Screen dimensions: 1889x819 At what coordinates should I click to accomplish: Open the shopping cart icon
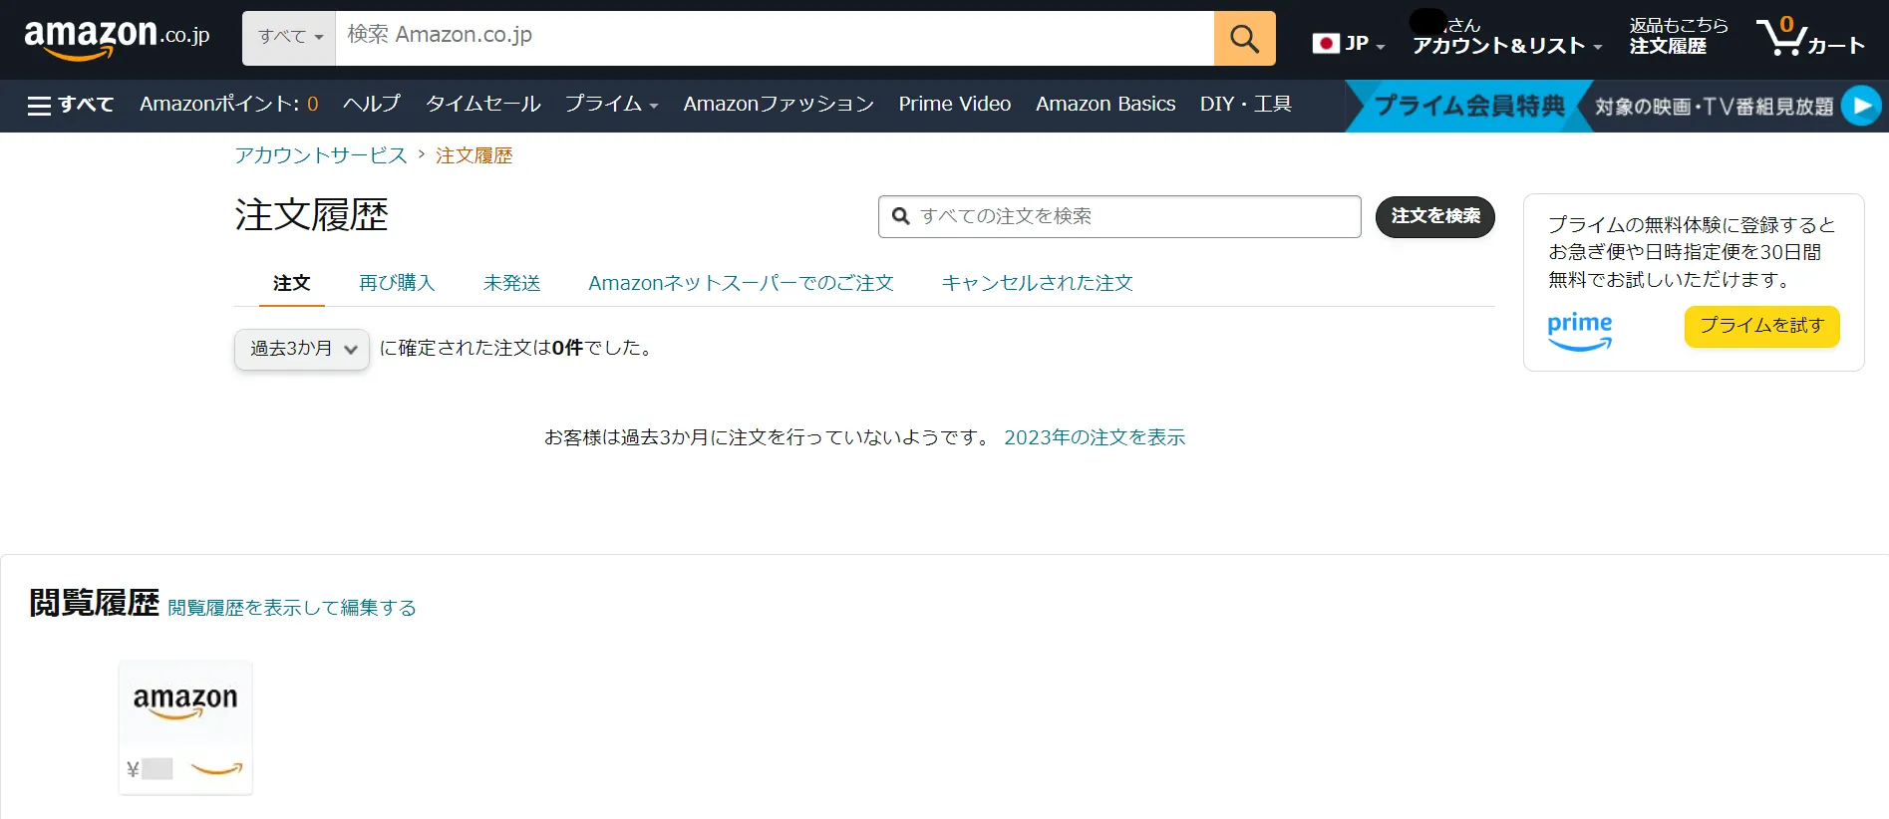(x=1809, y=38)
